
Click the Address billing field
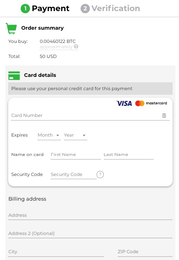point(90,215)
